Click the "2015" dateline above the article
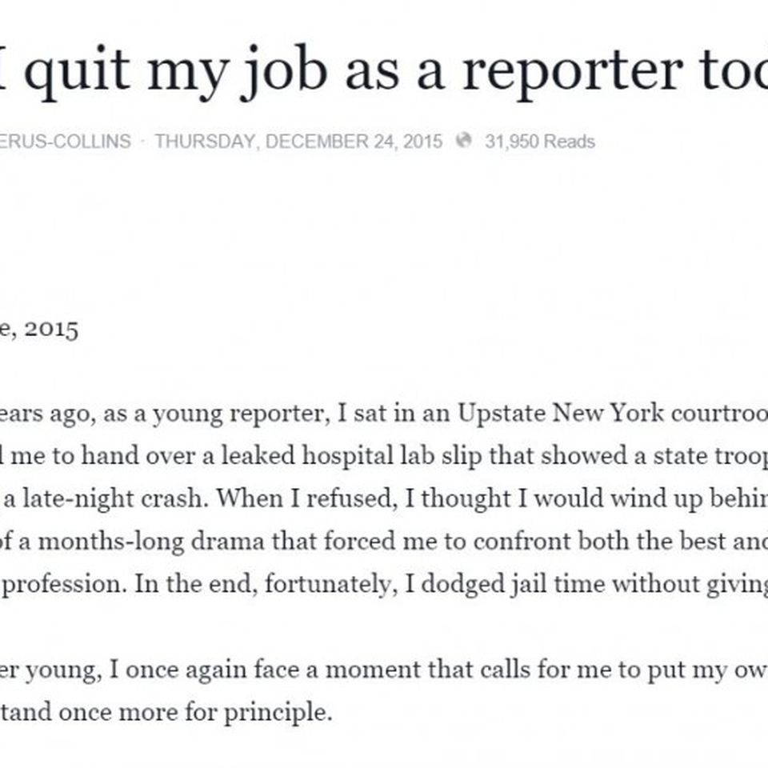The image size is (768, 768). (51, 329)
